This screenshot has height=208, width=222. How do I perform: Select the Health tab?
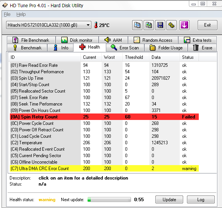coord(89,47)
